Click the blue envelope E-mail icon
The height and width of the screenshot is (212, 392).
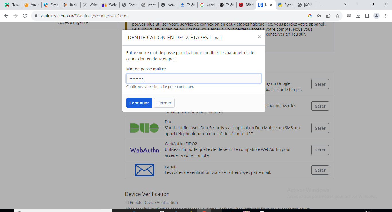click(x=144, y=170)
